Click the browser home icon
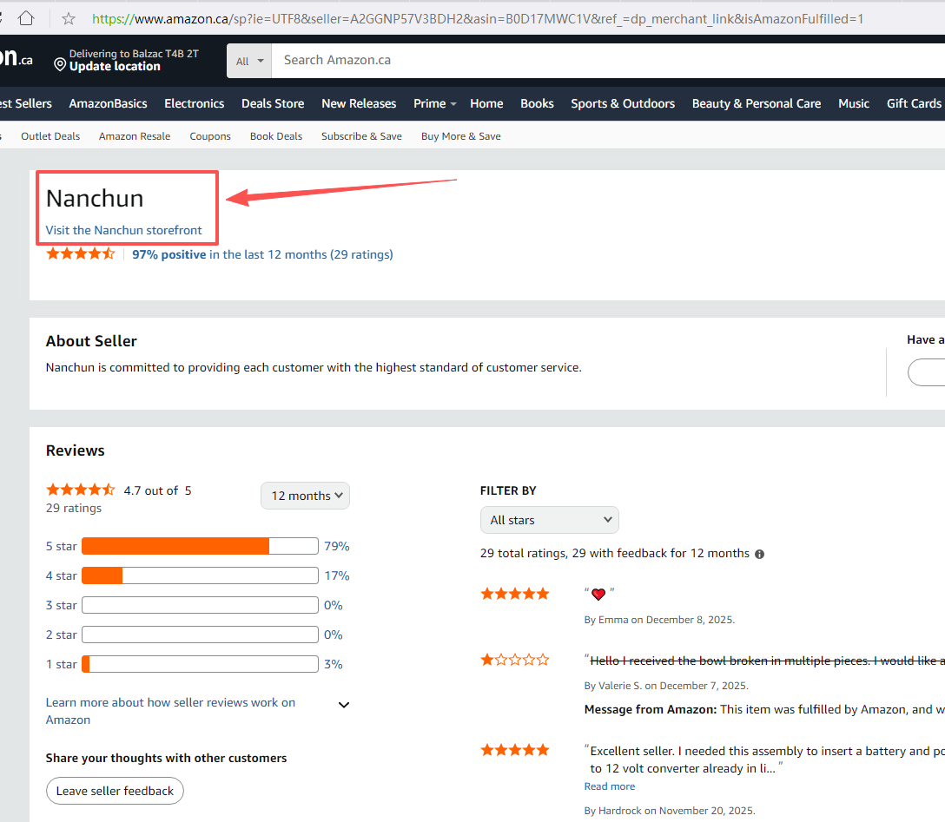Viewport: 945px width, 822px height. click(26, 19)
